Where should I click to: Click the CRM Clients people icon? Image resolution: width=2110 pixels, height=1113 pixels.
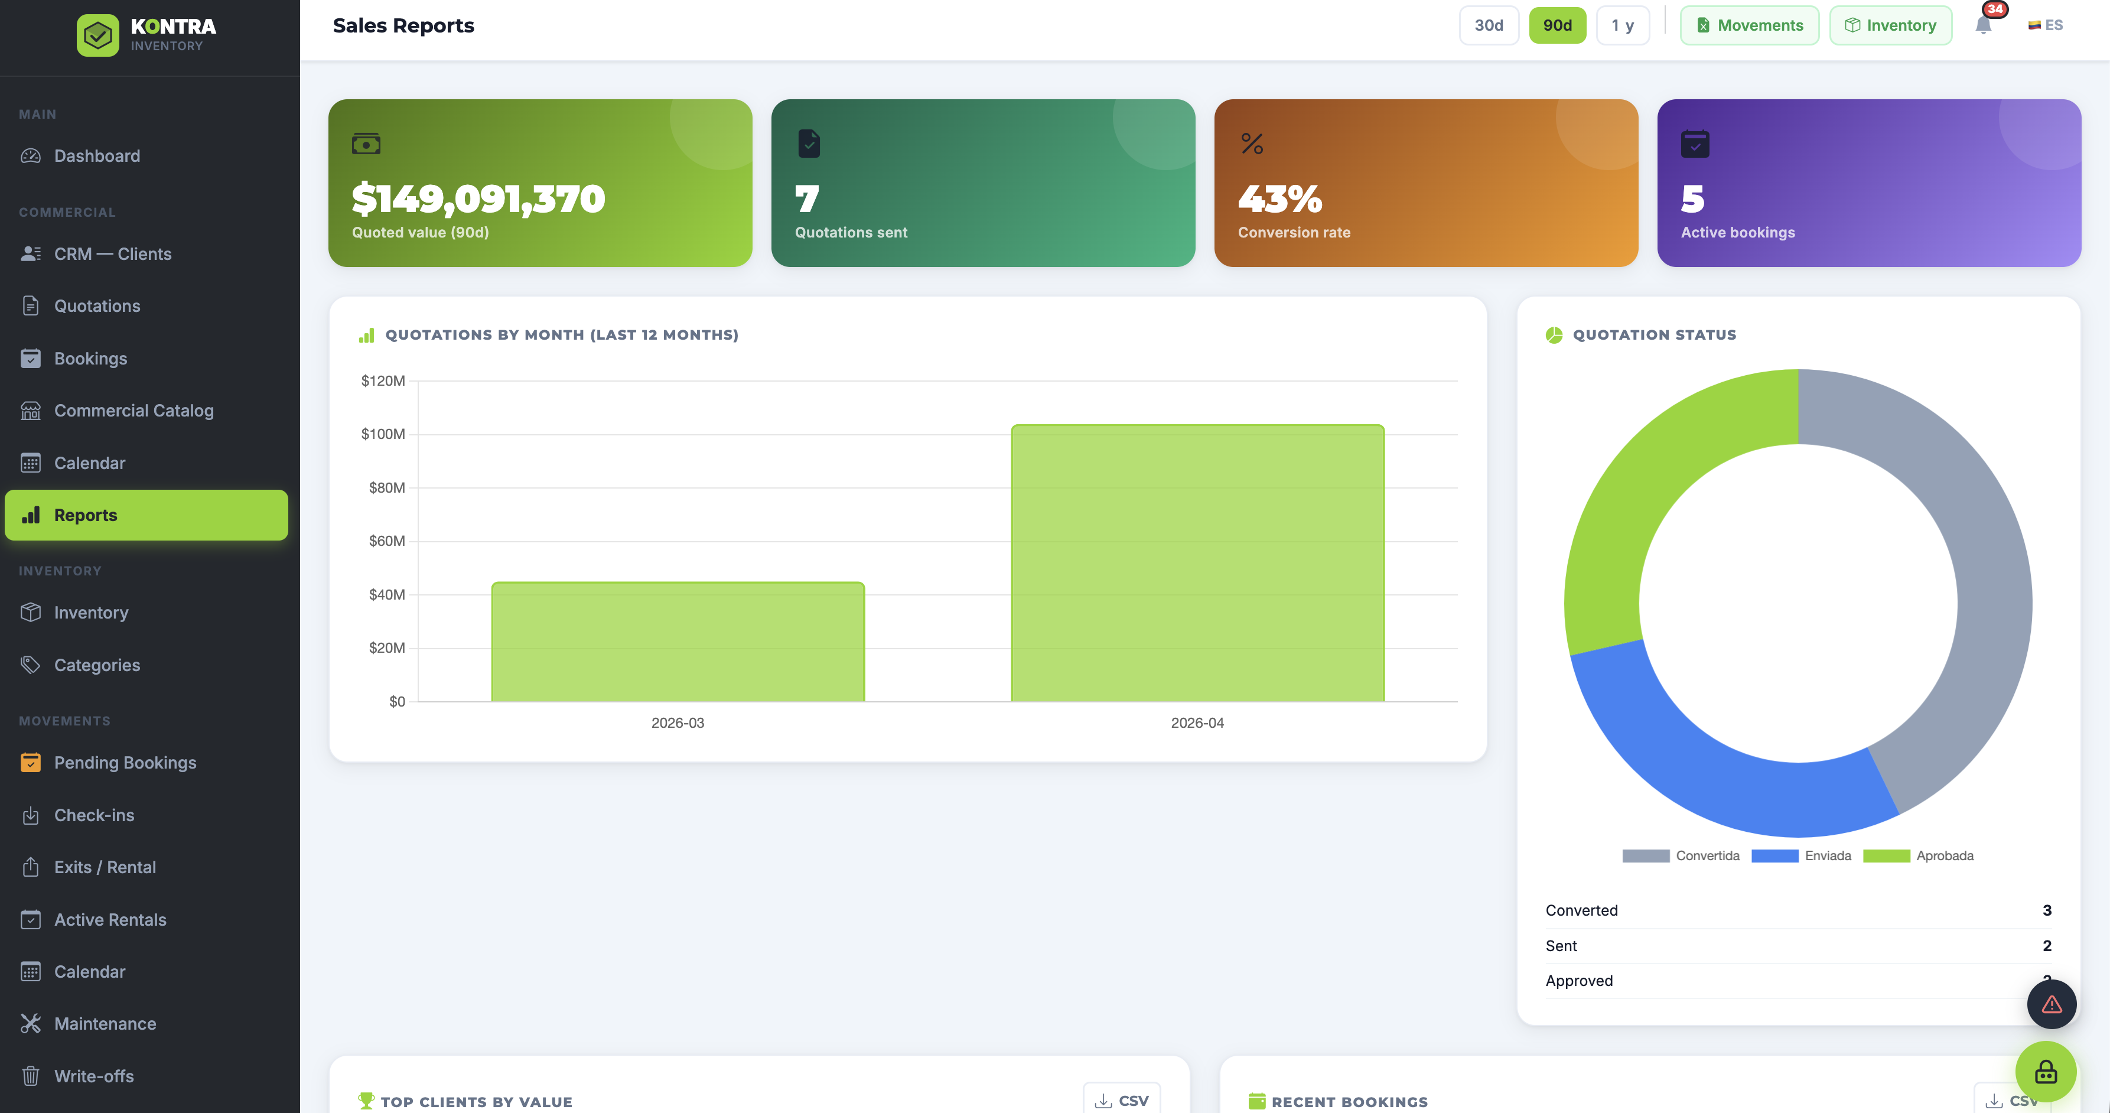tap(31, 254)
